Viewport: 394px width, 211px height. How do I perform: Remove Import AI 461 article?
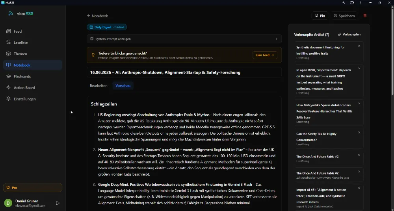[x=359, y=188]
